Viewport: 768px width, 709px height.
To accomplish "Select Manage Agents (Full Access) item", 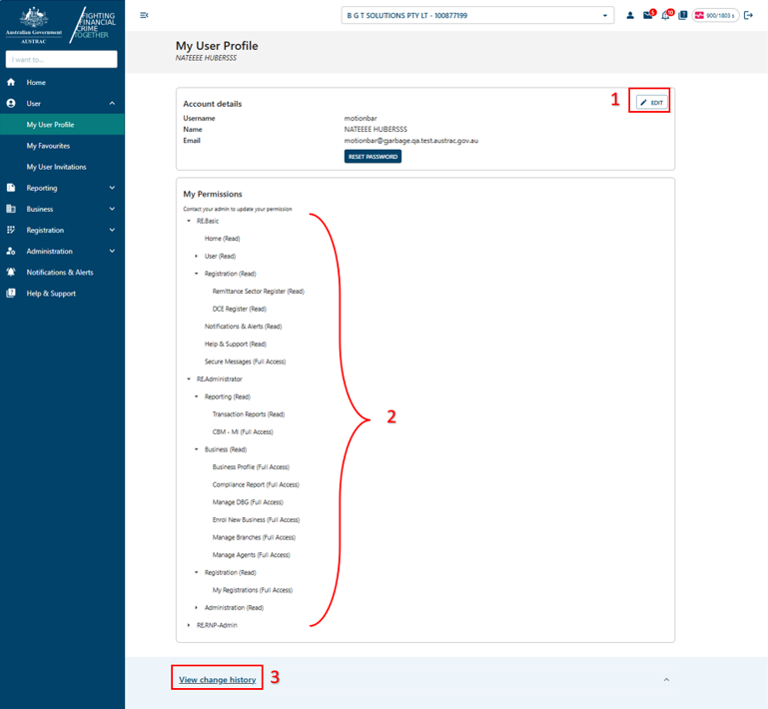I will click(252, 555).
